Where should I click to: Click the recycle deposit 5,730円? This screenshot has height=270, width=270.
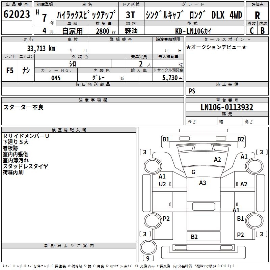(x=172, y=78)
